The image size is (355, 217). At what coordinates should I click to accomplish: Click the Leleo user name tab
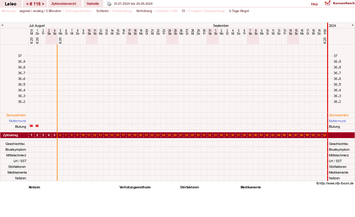click(11, 4)
